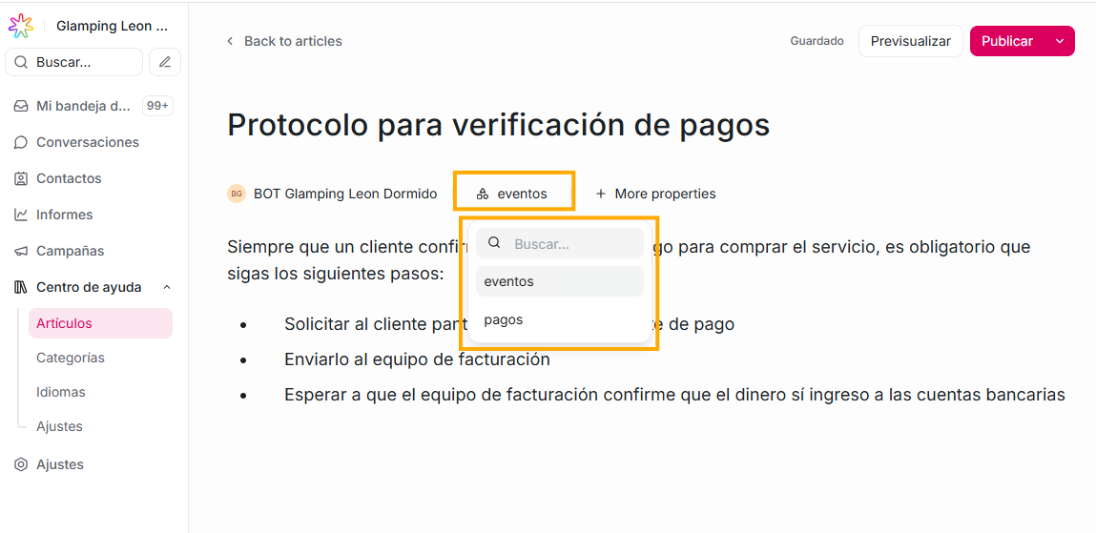Expand the Publicar dropdown arrow
This screenshot has height=533, width=1096.
1060,41
